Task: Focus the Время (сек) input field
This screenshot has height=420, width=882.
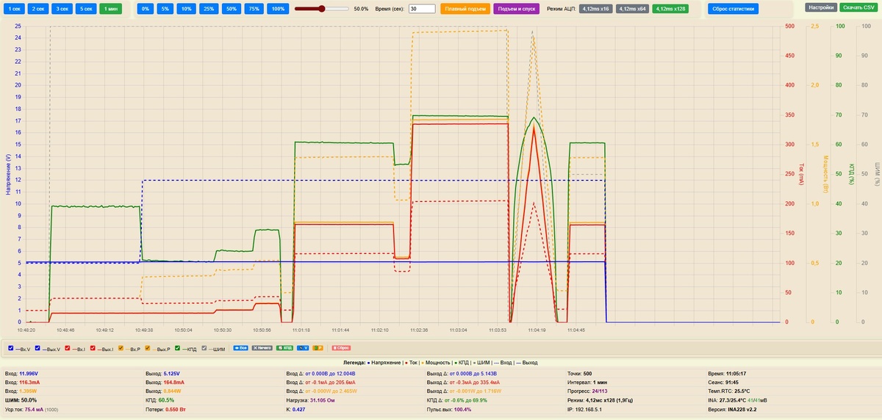Action: (x=422, y=9)
